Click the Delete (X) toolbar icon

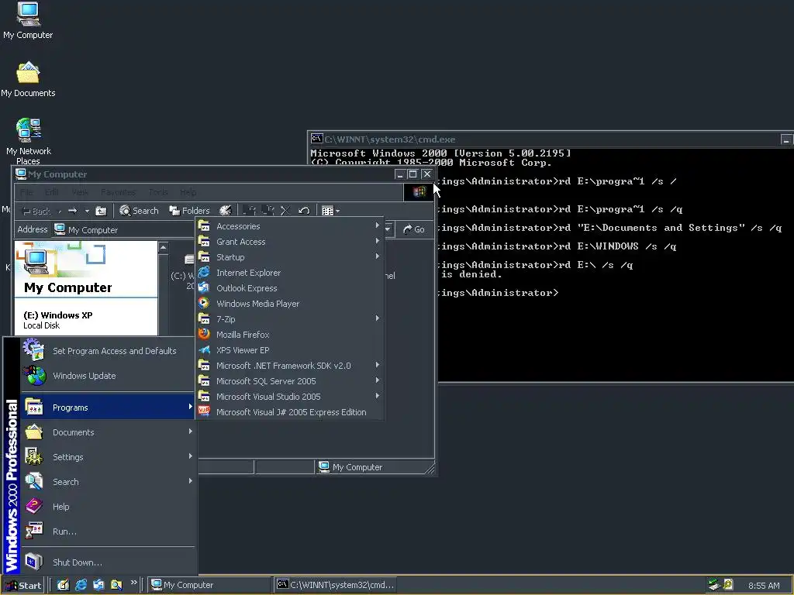point(285,211)
